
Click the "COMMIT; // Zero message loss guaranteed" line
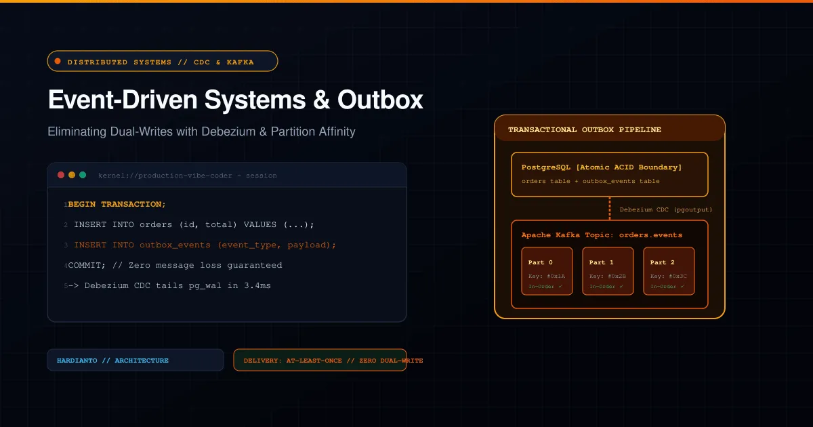[175, 265]
